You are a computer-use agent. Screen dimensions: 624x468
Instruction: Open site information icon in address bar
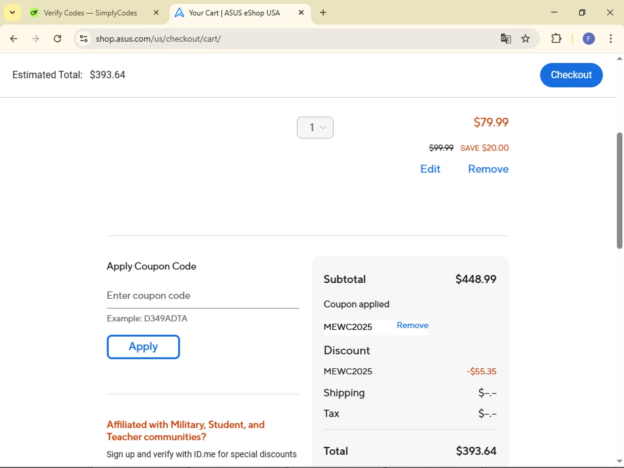tap(84, 39)
